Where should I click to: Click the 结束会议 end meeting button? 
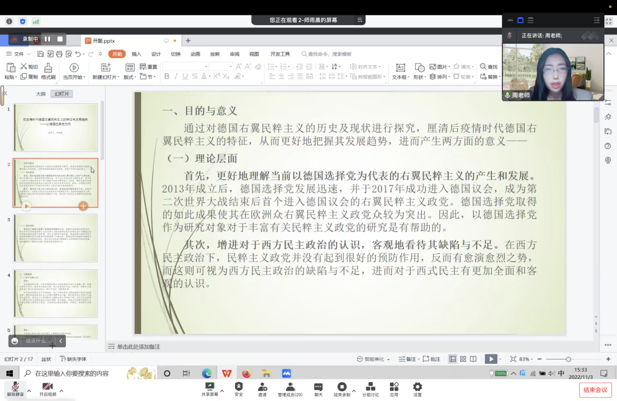point(595,390)
